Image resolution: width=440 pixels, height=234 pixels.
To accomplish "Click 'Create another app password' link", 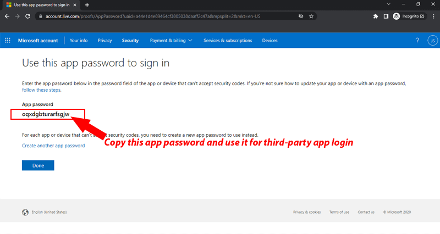I will click(53, 146).
